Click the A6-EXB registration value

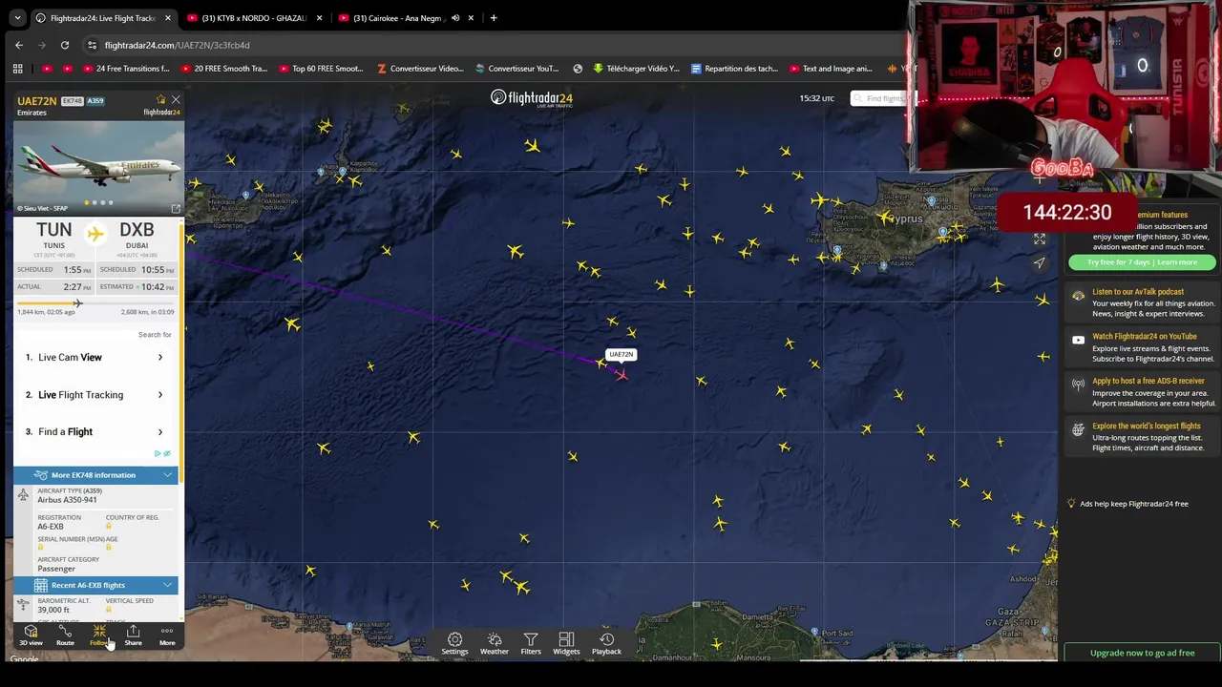(x=51, y=527)
